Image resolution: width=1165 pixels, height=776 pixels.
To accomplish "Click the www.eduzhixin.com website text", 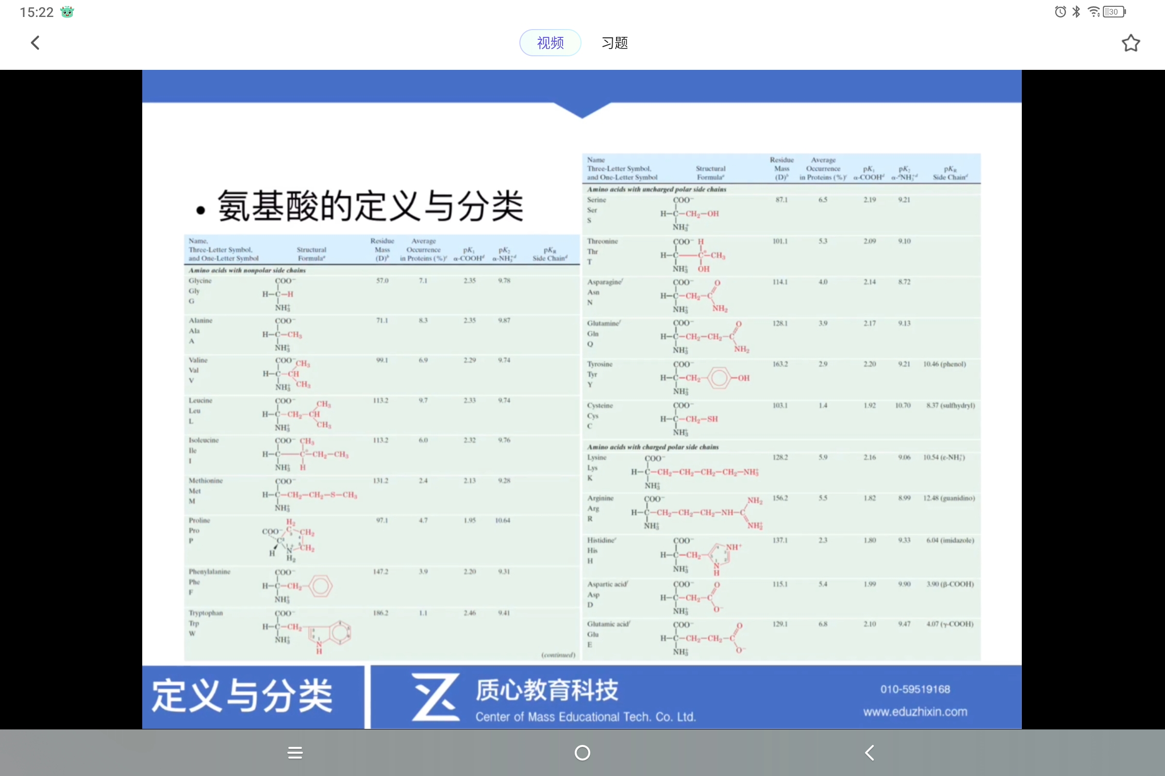I will coord(915,711).
